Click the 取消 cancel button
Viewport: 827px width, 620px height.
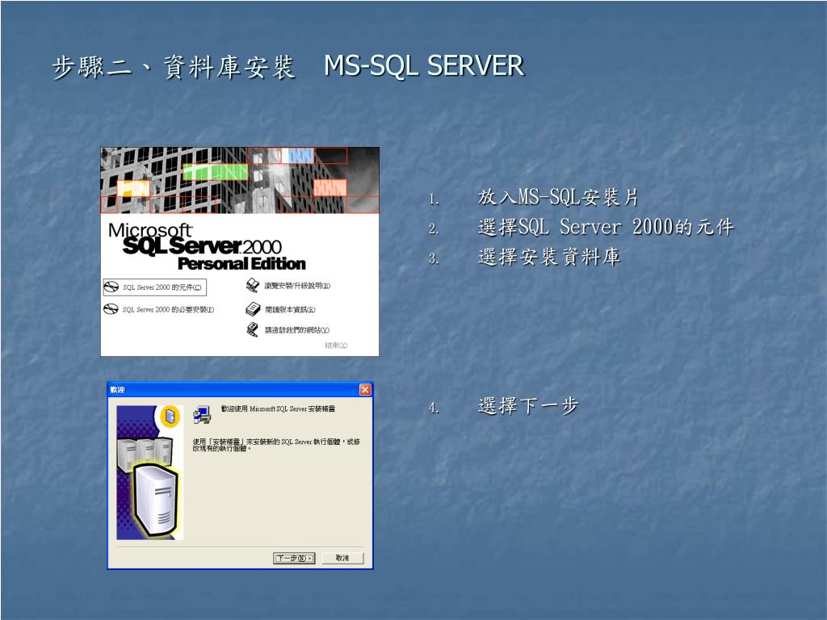[x=342, y=558]
